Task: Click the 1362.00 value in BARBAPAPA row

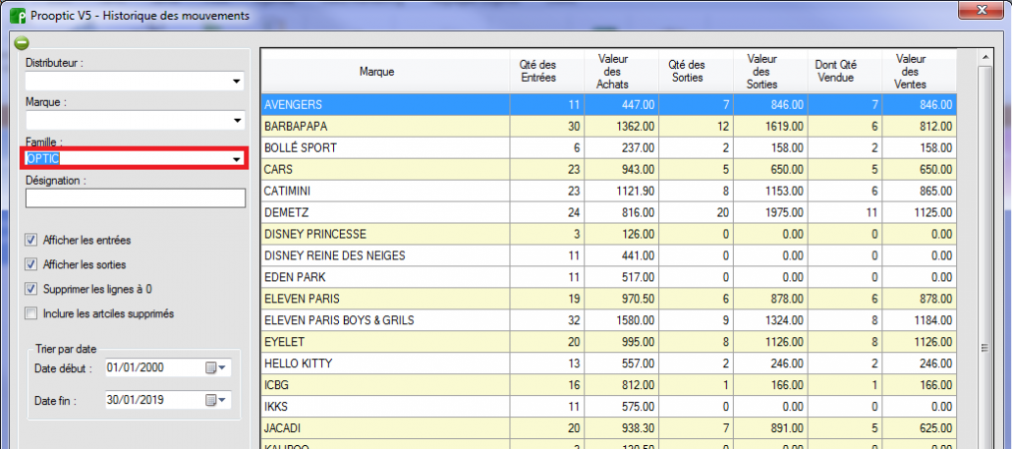Action: tap(635, 127)
